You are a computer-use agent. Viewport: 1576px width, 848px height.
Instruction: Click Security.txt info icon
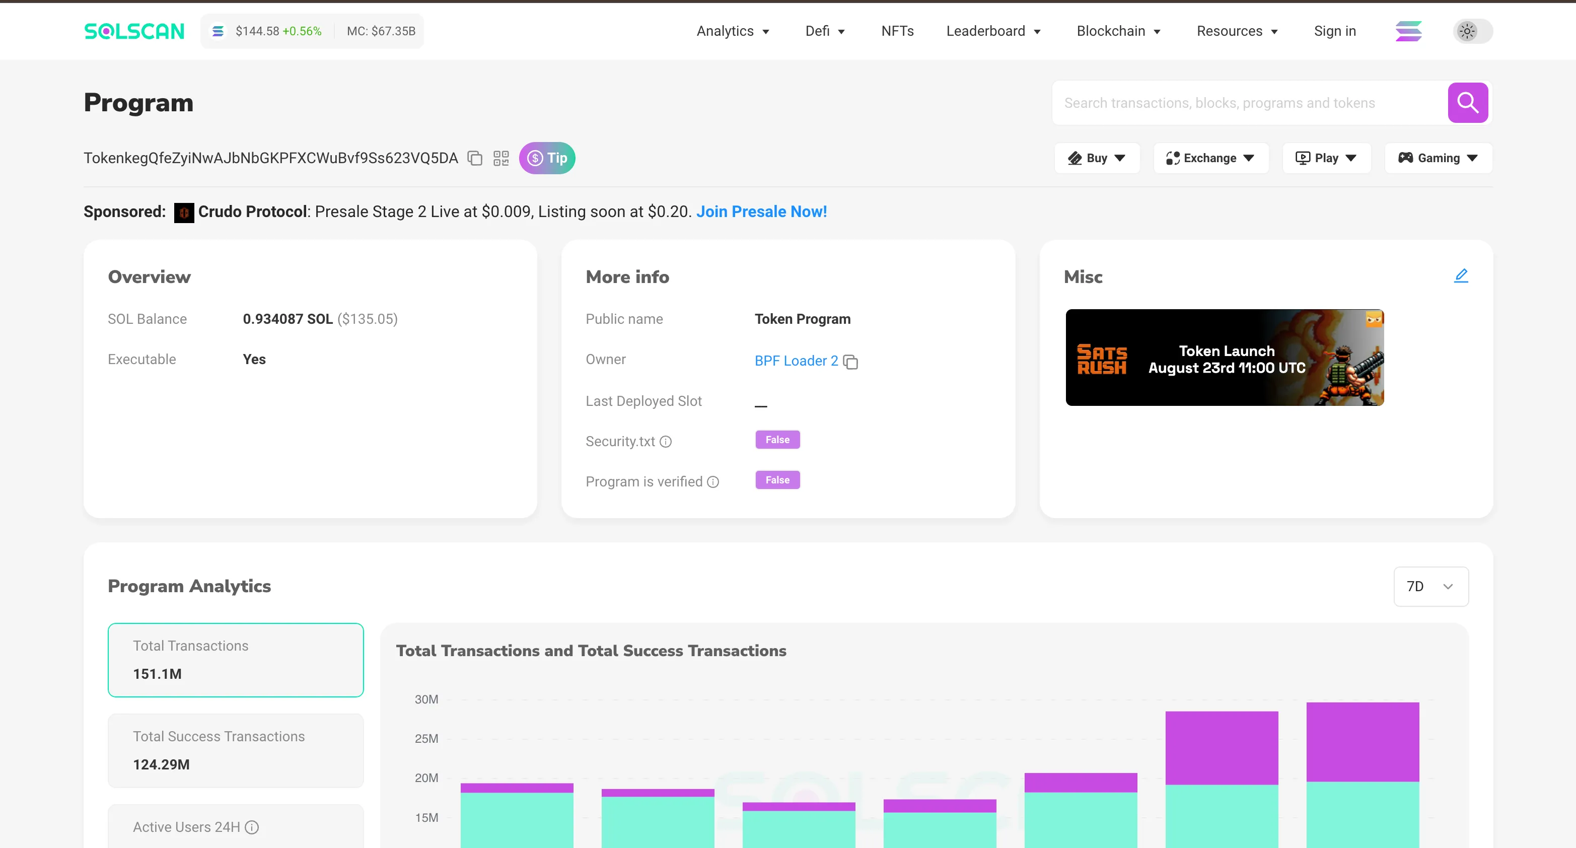(x=666, y=442)
